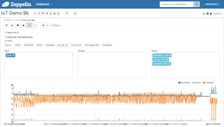Open interpreter binding gear settings
The width and height of the screenshot is (224, 127).
point(207,14)
